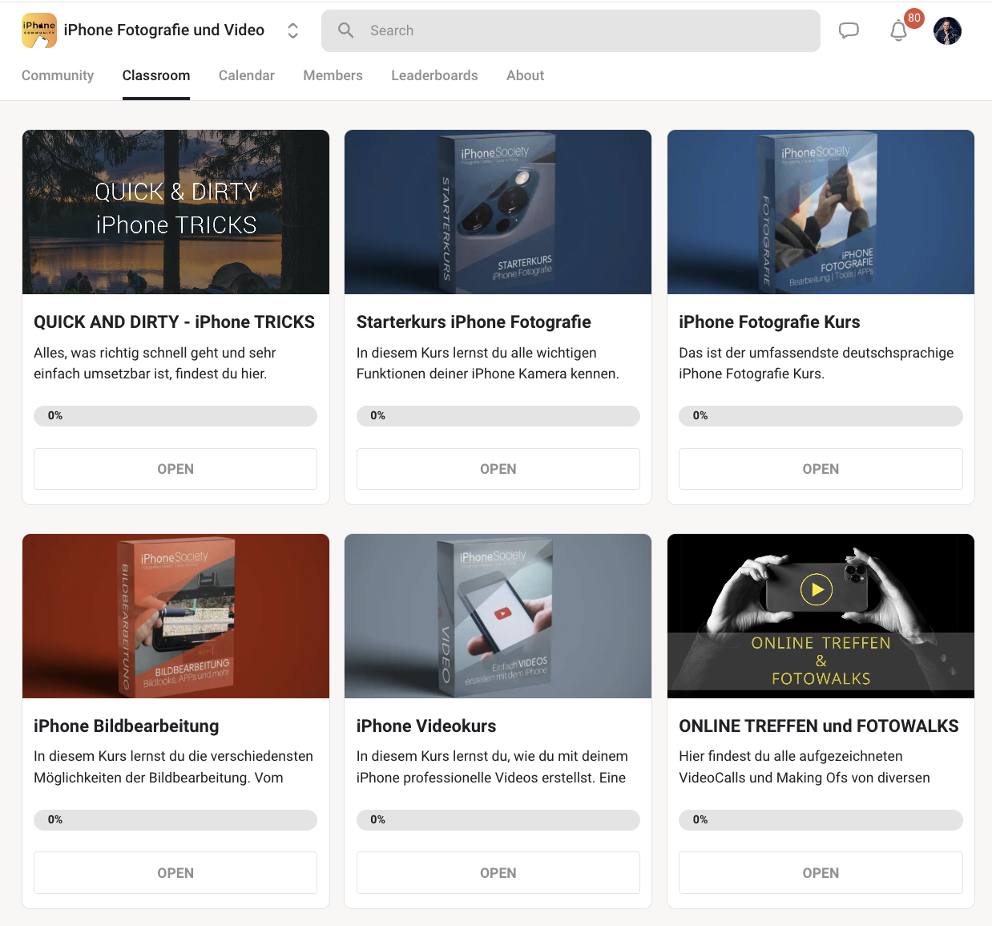The height and width of the screenshot is (926, 992).
Task: Click the Videokurs course cover image
Action: [x=498, y=616]
